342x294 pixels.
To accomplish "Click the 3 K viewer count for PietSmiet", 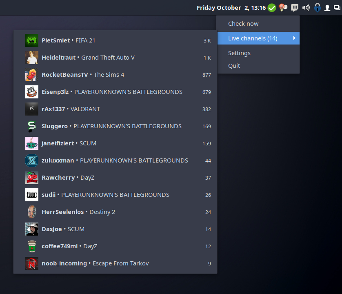I will tap(207, 40).
